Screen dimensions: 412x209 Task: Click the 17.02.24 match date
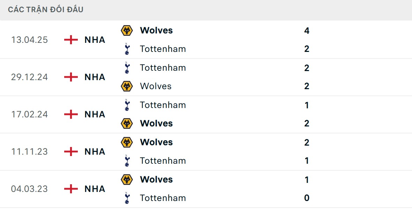coord(29,114)
